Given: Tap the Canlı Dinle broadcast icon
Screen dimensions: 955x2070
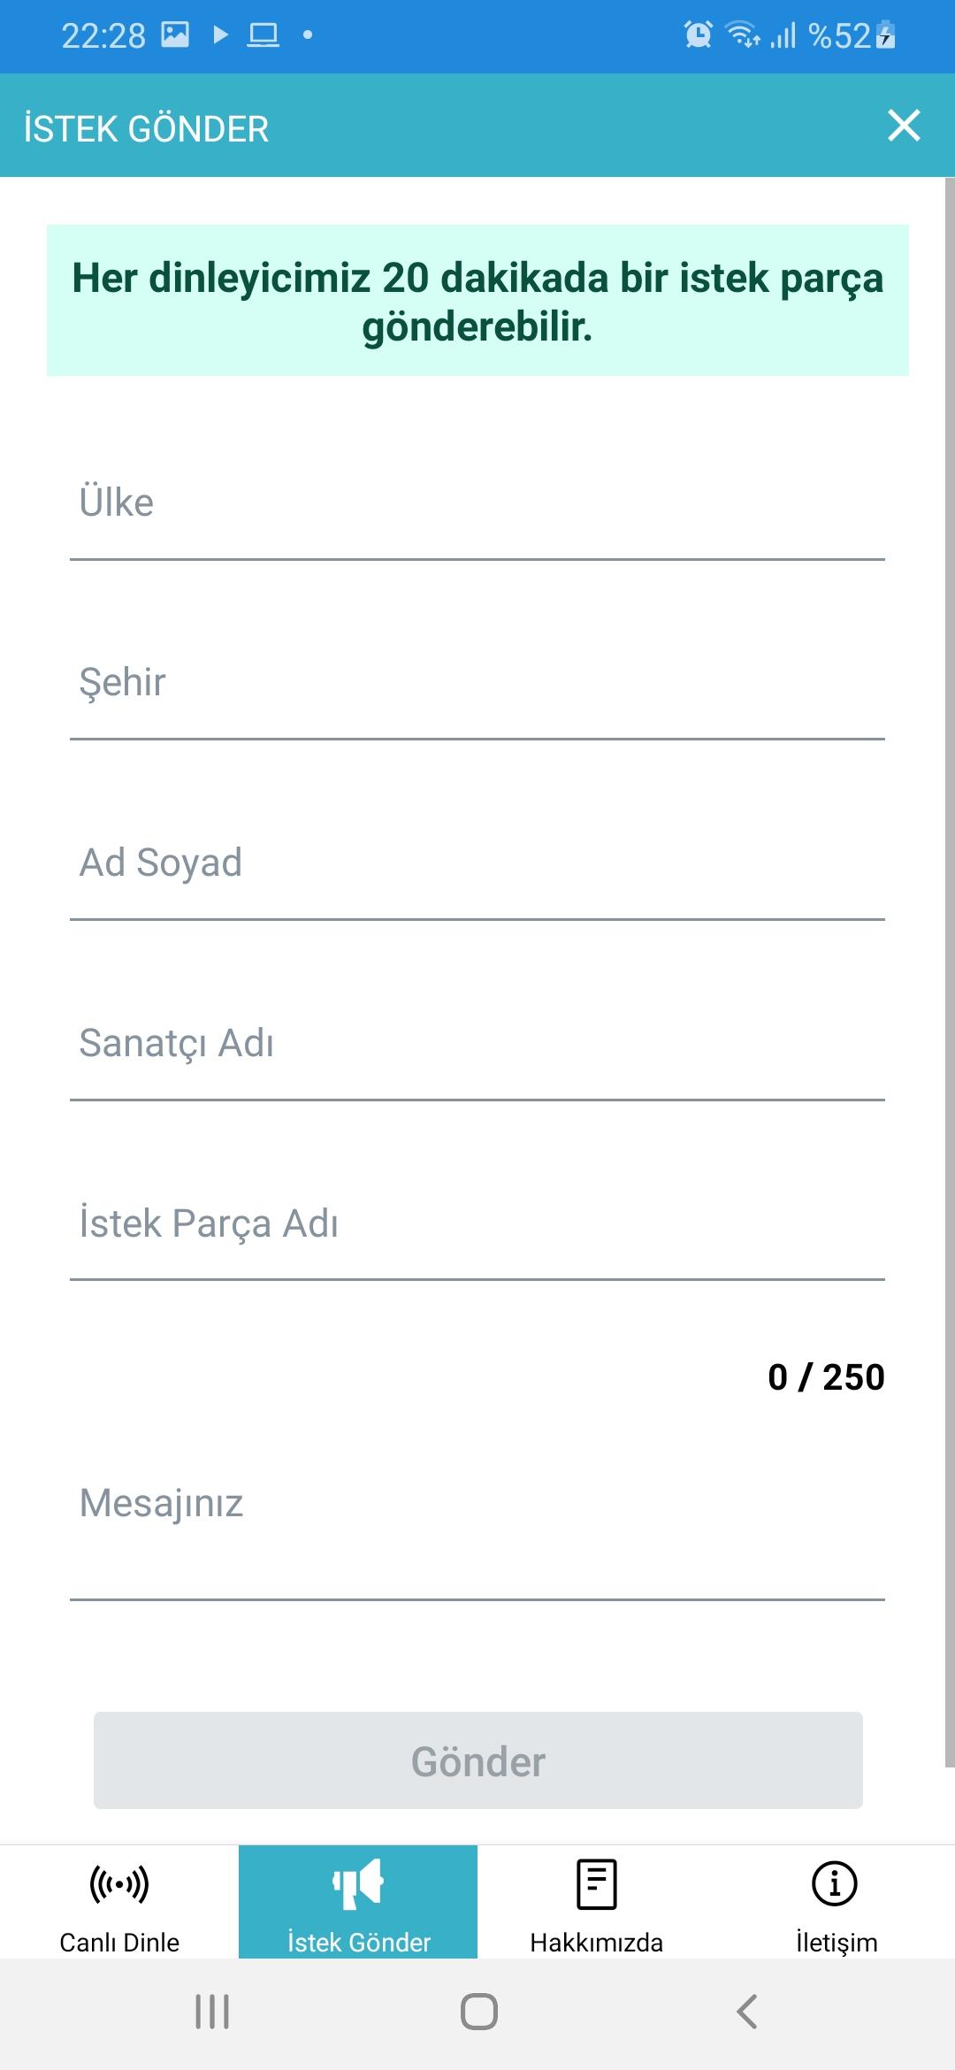Looking at the screenshot, I should pos(119,1884).
